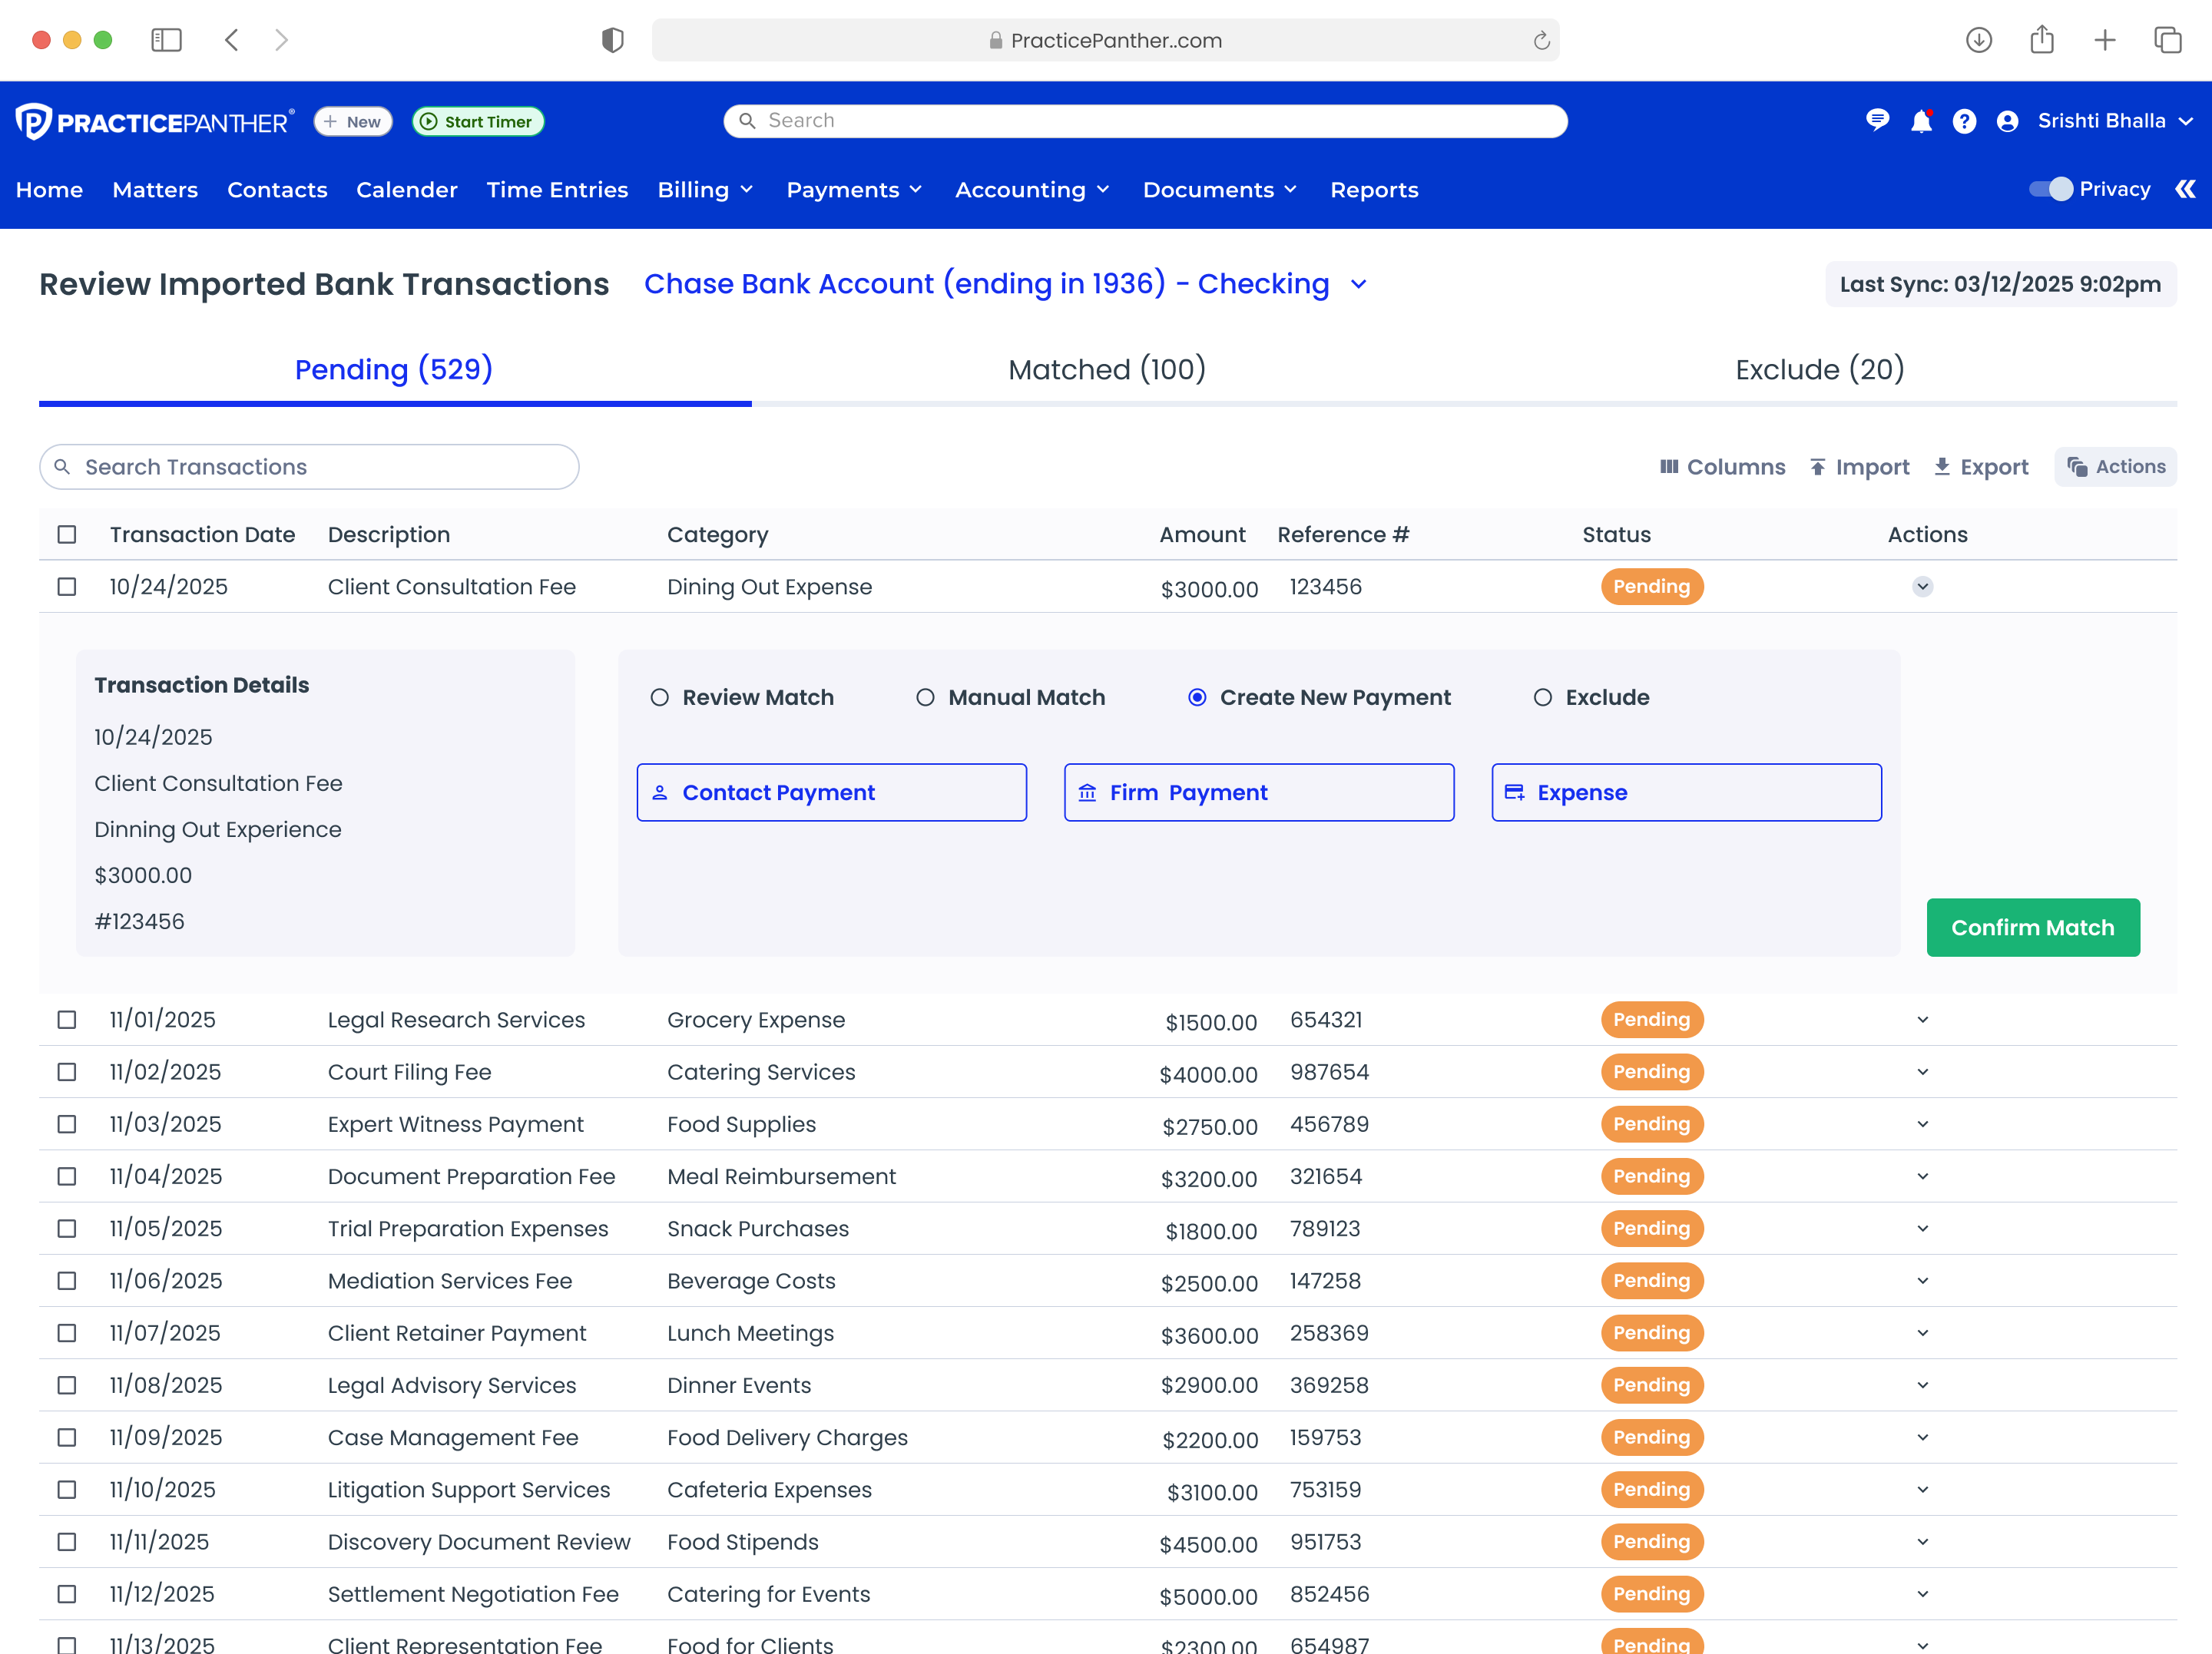Select the Firm Payment option

(x=1258, y=792)
